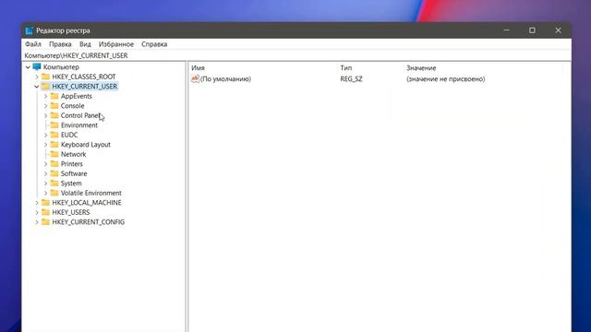Select the (По умолчанию) value name
The height and width of the screenshot is (332, 591).
coord(225,79)
